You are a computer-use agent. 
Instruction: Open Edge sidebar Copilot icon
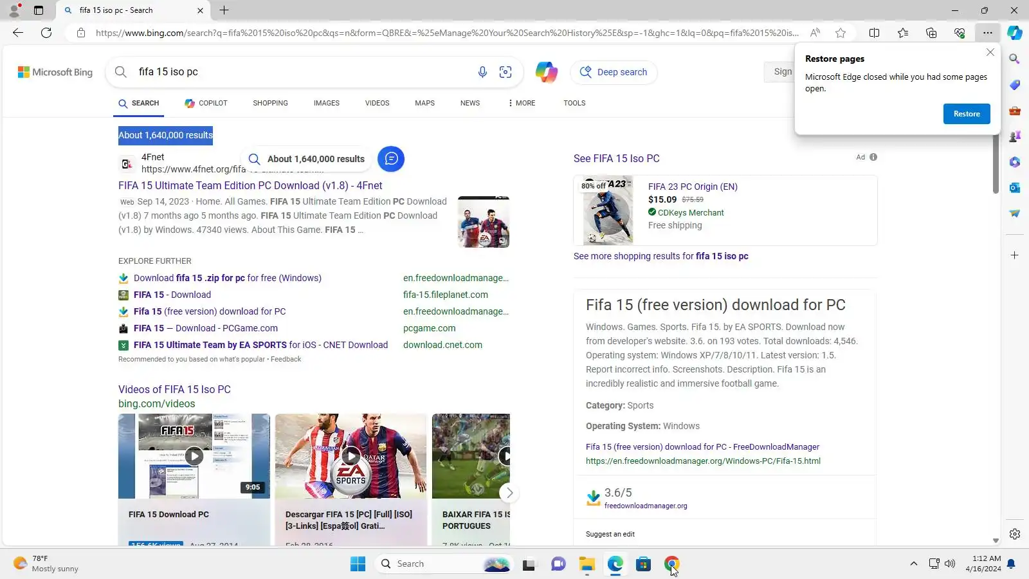[x=1015, y=33]
